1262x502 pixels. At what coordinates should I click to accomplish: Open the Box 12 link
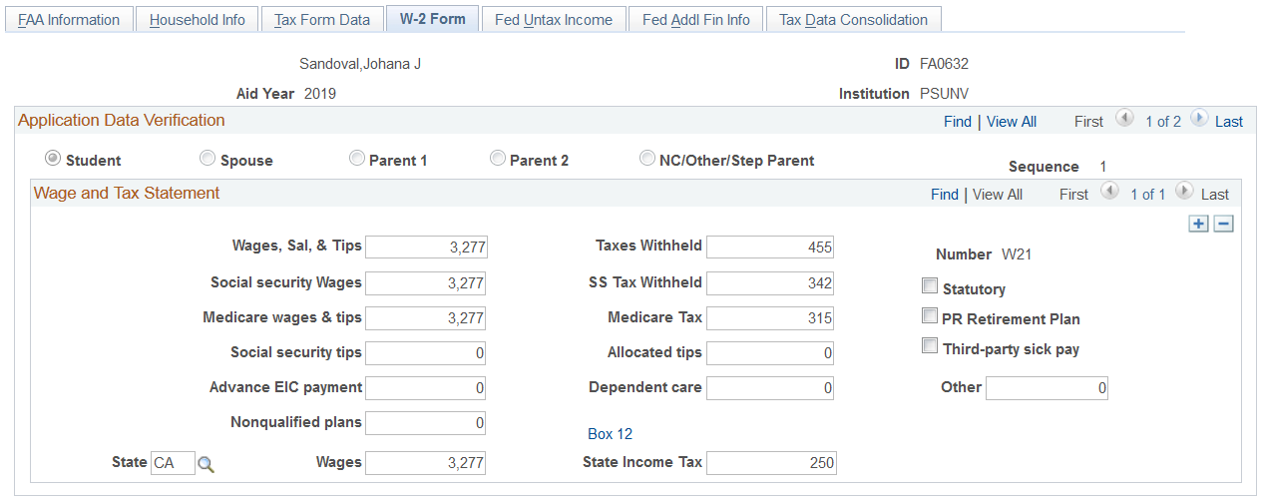coord(610,434)
